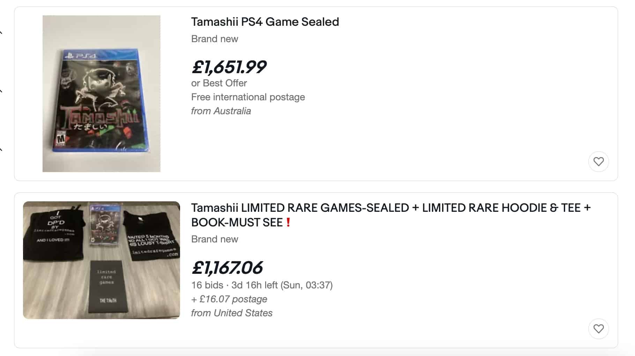Click 'from United States' location text
This screenshot has width=635, height=356.
[232, 313]
